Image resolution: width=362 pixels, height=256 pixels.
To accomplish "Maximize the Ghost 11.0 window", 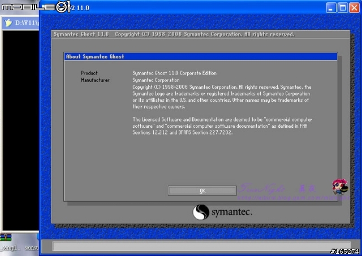I will [x=343, y=8].
